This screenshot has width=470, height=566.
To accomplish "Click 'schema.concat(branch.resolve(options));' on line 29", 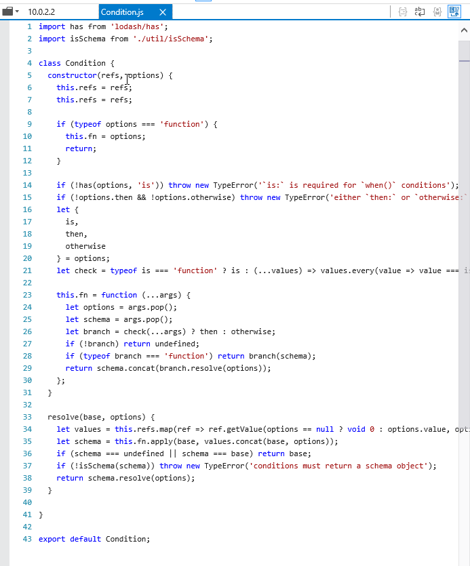I will pyautogui.click(x=184, y=368).
